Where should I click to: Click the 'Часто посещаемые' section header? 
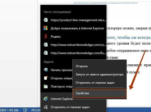click(57, 12)
